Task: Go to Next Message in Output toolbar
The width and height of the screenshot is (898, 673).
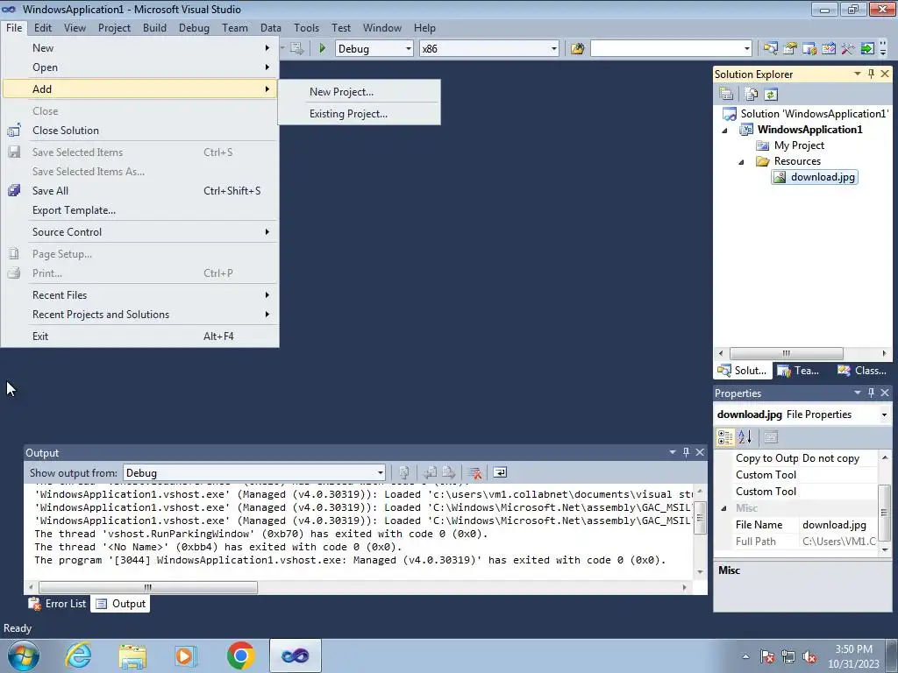Action: tap(448, 472)
